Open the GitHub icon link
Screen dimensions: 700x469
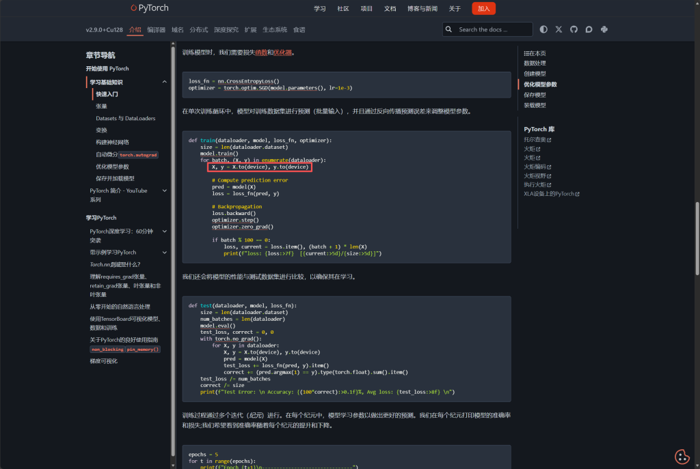point(574,29)
